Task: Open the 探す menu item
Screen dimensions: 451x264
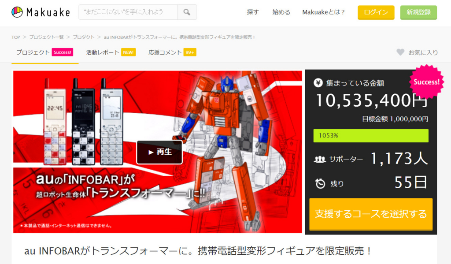Action: [253, 12]
